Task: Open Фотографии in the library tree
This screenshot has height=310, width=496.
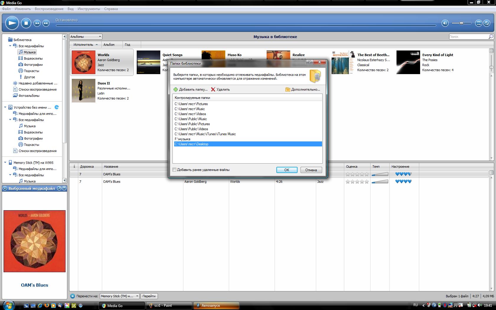Action: pos(30,65)
